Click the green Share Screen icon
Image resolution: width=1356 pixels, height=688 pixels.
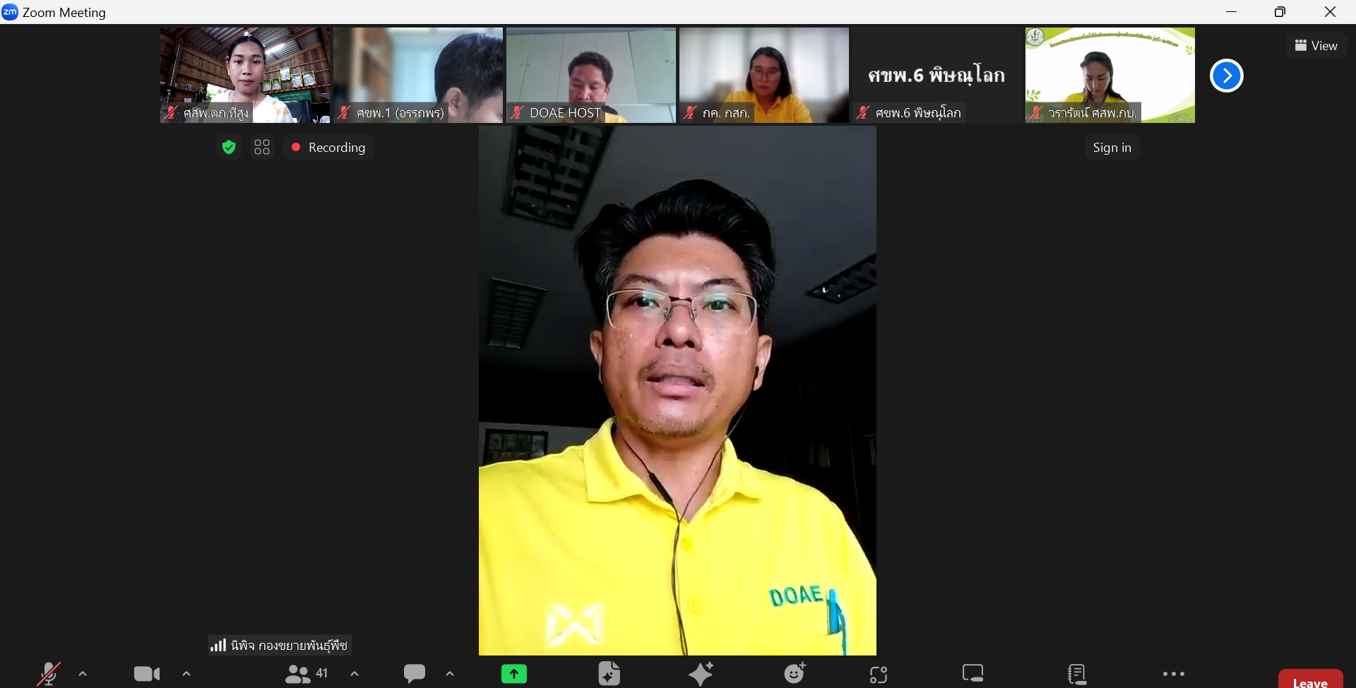(x=514, y=674)
